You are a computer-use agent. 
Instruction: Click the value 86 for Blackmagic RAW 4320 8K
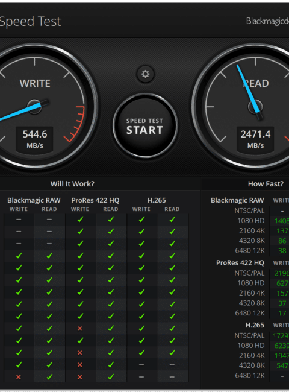pyautogui.click(x=282, y=241)
